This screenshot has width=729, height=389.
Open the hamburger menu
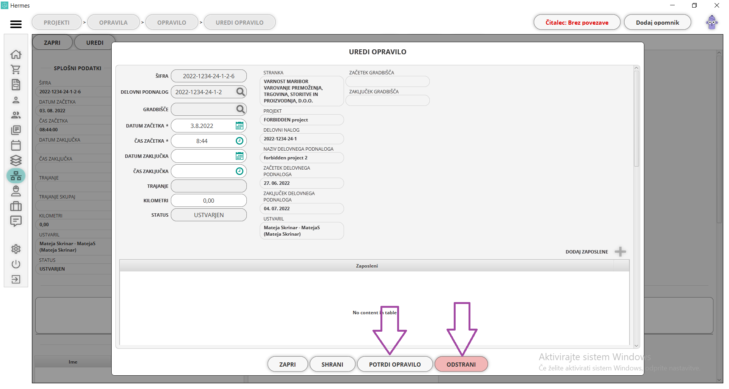(x=16, y=24)
